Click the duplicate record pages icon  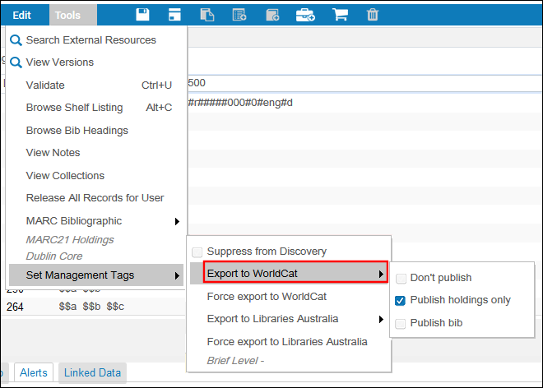207,15
